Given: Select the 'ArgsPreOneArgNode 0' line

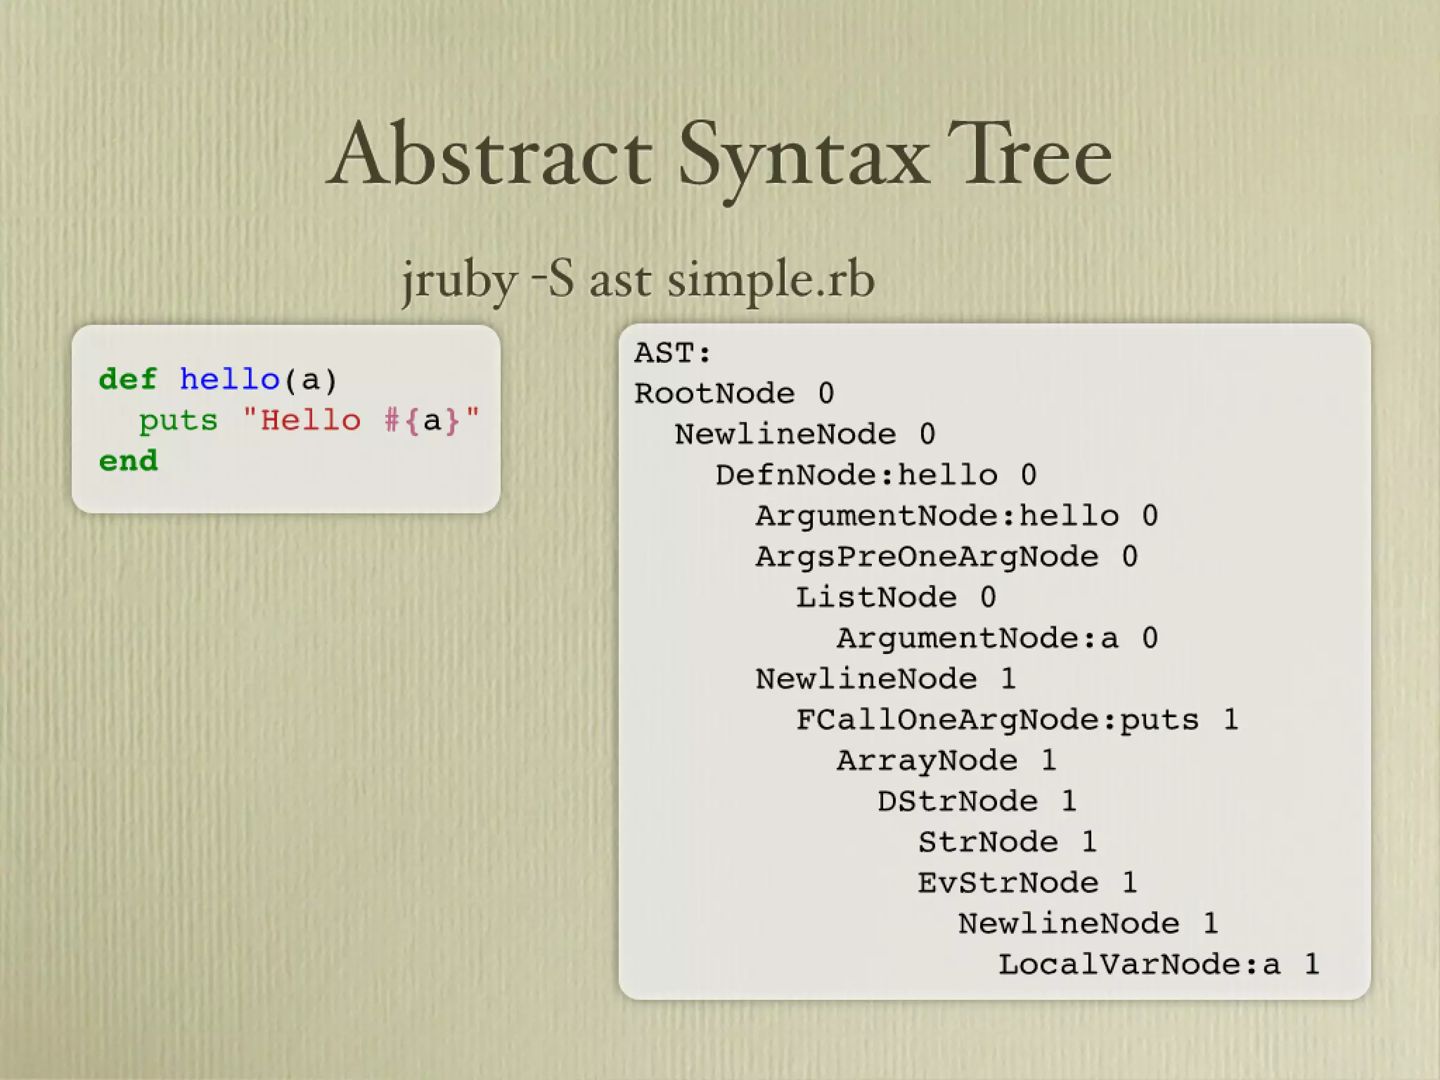Looking at the screenshot, I should point(946,557).
